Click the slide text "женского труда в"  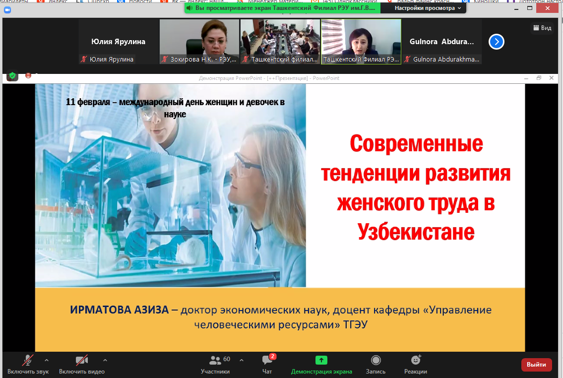click(x=416, y=203)
